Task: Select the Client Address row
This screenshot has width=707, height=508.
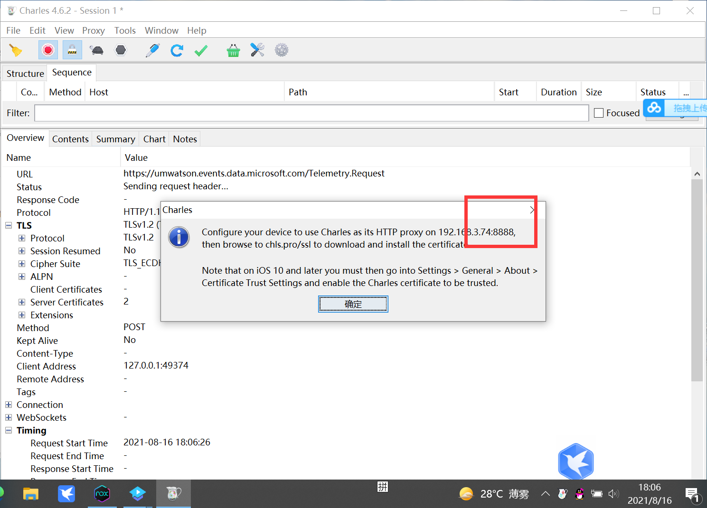Action: [346, 366]
